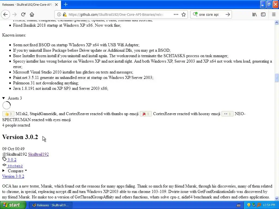
Task: Open the Library bookmarks icon
Action: (254, 15)
